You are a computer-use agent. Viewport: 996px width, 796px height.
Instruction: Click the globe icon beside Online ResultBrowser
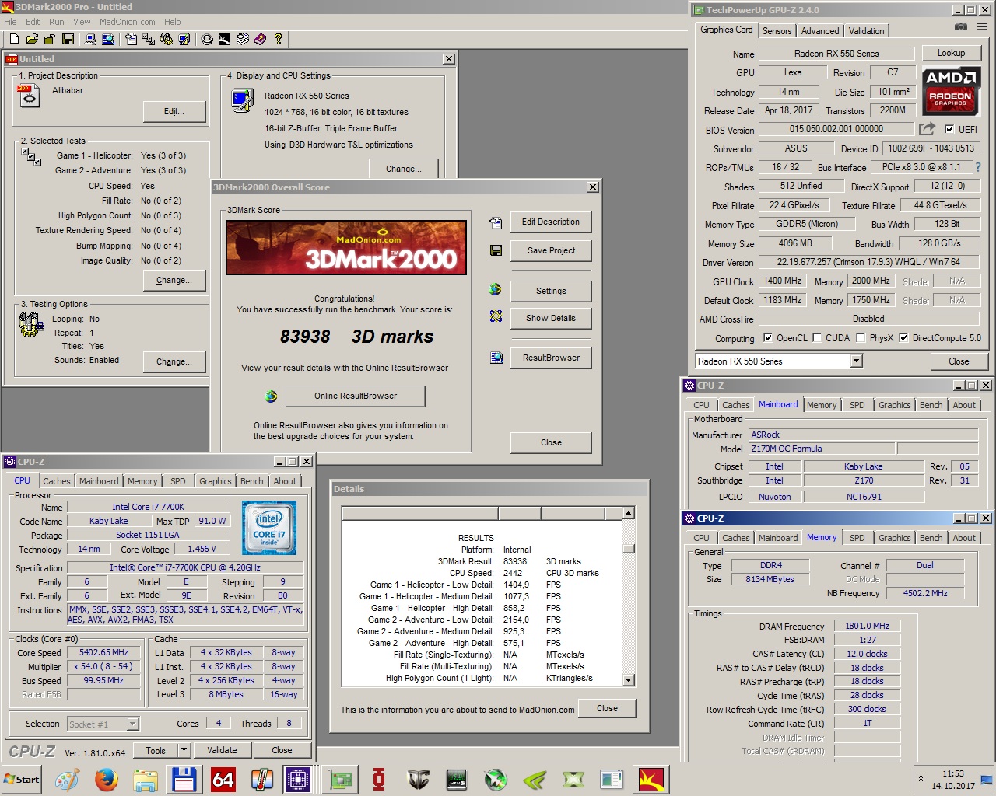coord(271,396)
